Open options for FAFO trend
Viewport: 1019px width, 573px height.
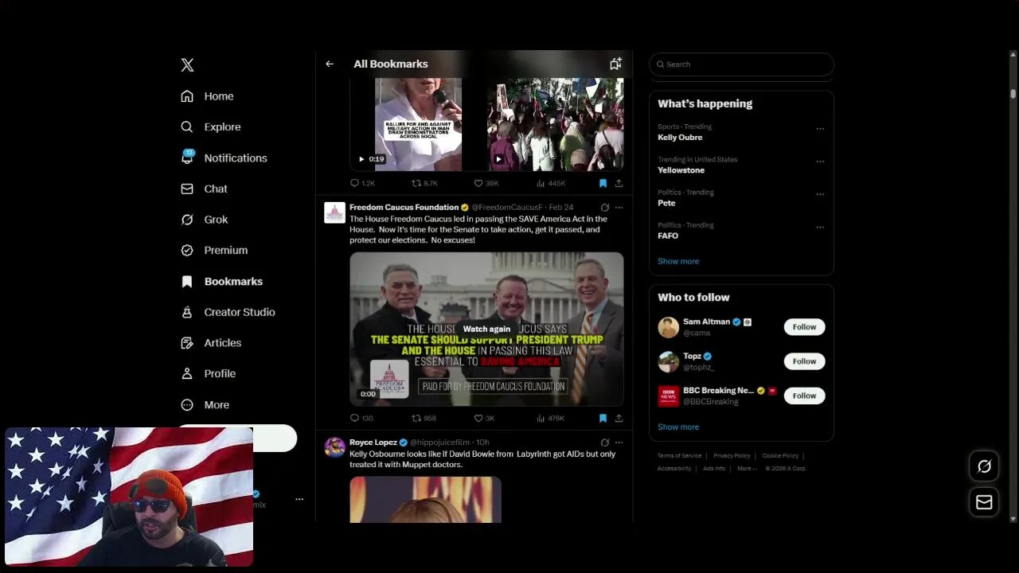(820, 227)
